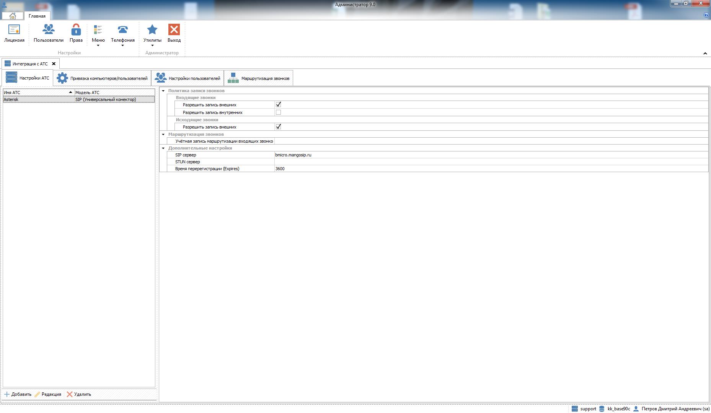Open the Утилиты dropdown arrow

(152, 46)
